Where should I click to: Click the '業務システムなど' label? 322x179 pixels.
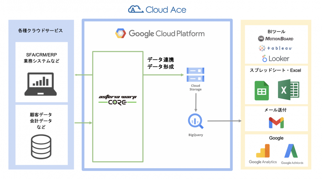42,61
